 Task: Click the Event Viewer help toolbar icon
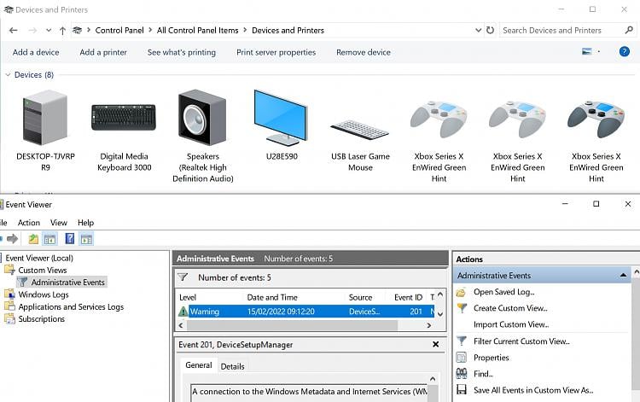[x=70, y=239]
